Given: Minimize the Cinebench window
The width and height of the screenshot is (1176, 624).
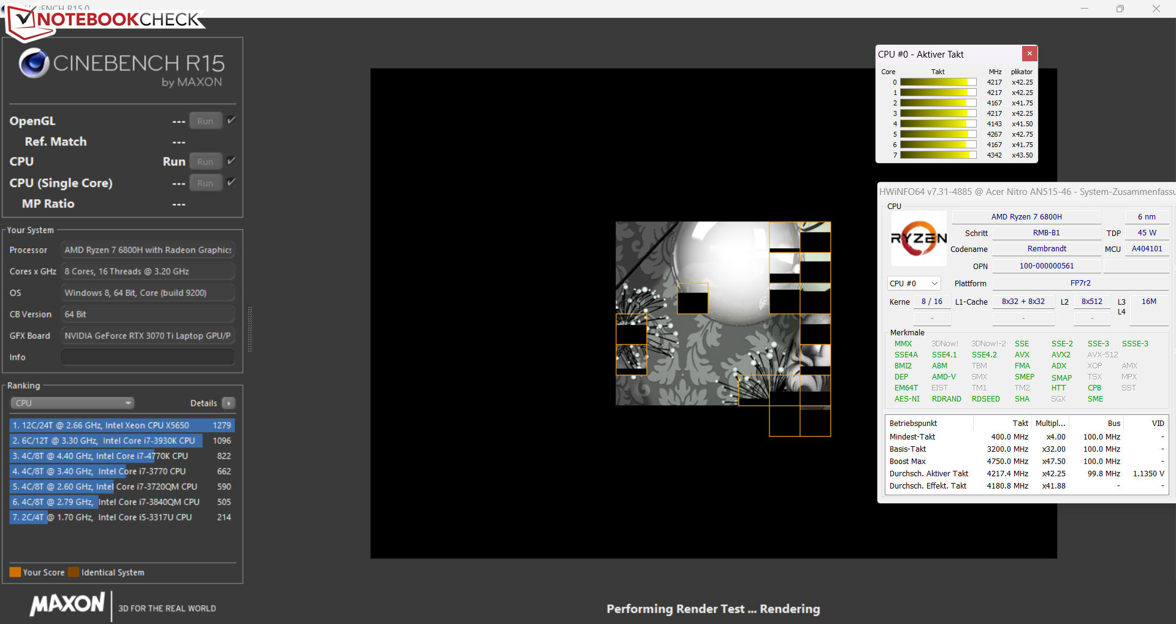Looking at the screenshot, I should click(x=1084, y=9).
